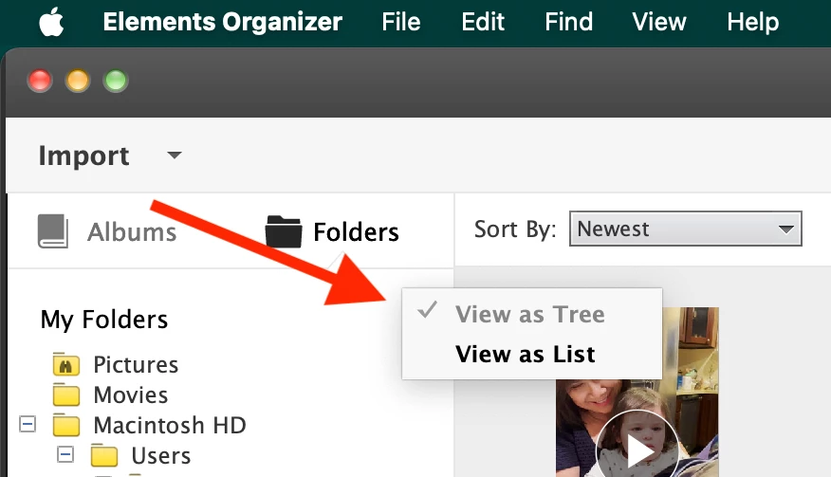Select the Movies folder
This screenshot has height=477, width=831.
pyautogui.click(x=130, y=394)
